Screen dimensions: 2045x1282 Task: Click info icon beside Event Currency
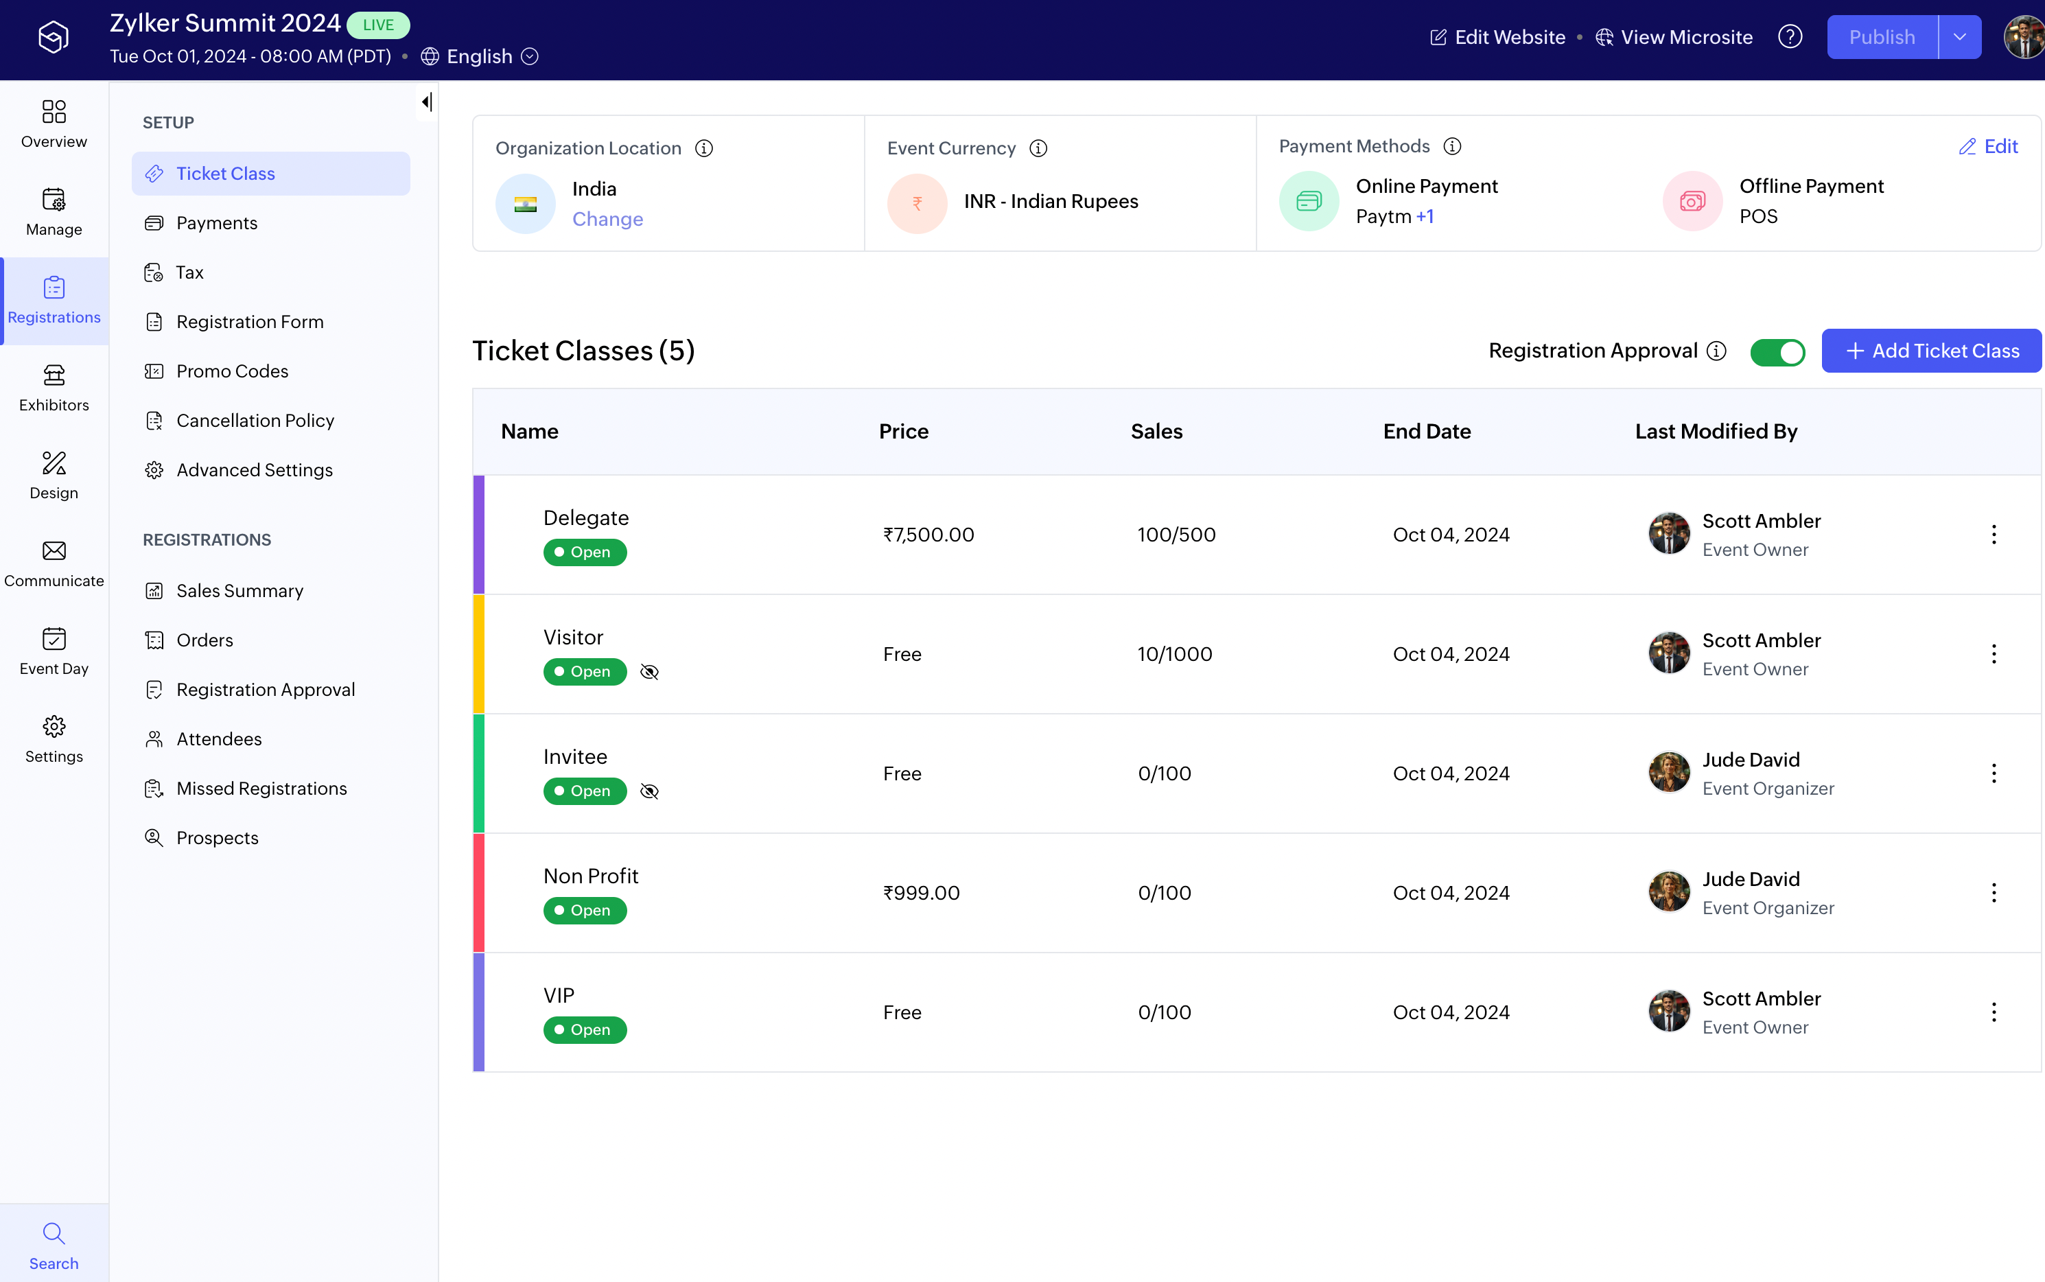coord(1038,148)
